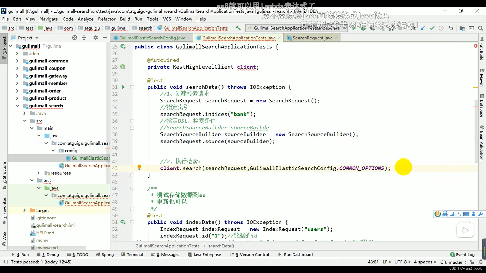The width and height of the screenshot is (486, 273).
Task: Click the searchData() breadcrumb
Action: [x=221, y=246]
